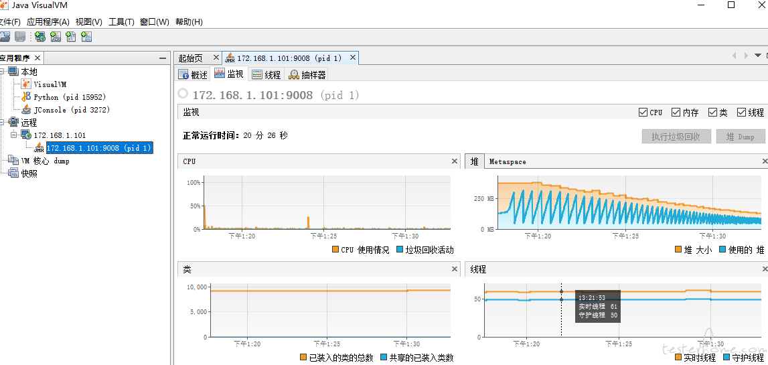Select the Python (pid 15952) icon
The width and height of the screenshot is (768, 365).
pos(26,97)
